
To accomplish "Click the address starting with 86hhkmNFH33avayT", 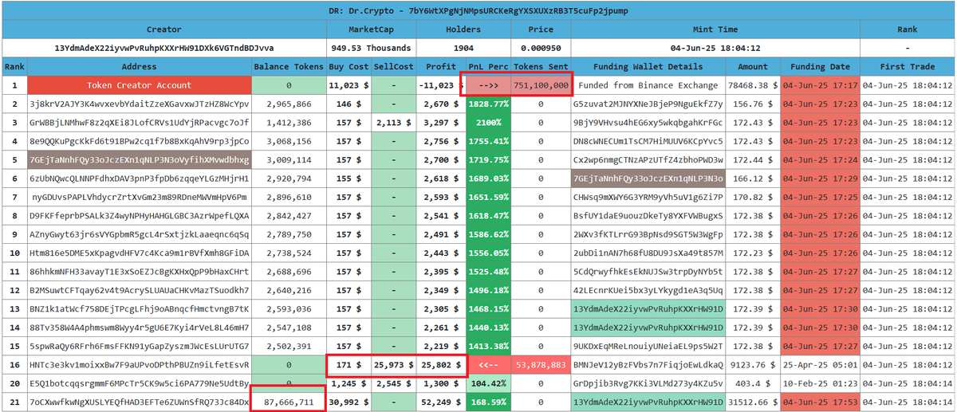I will pyautogui.click(x=139, y=273).
